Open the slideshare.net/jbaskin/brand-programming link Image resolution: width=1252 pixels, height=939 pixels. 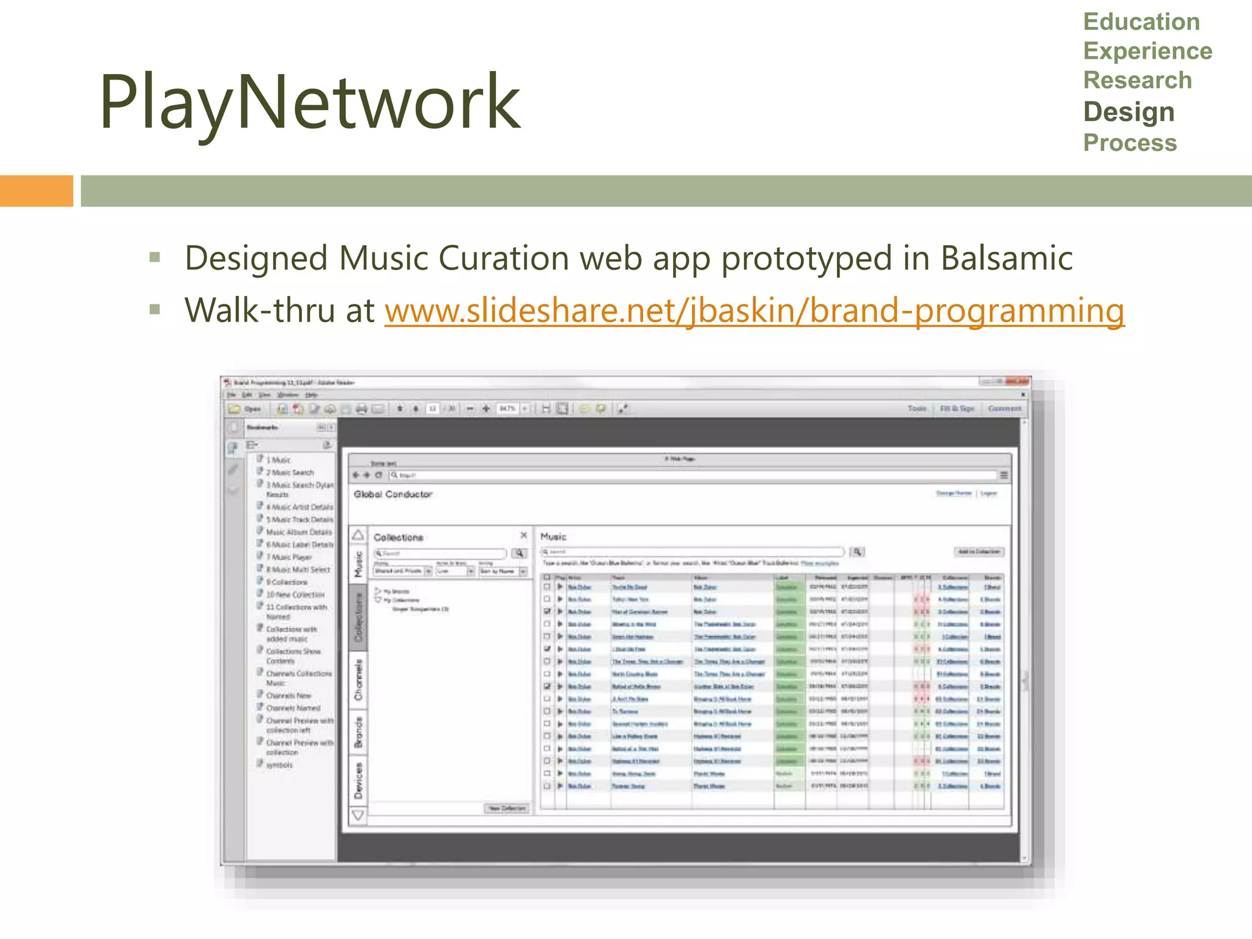(x=754, y=311)
